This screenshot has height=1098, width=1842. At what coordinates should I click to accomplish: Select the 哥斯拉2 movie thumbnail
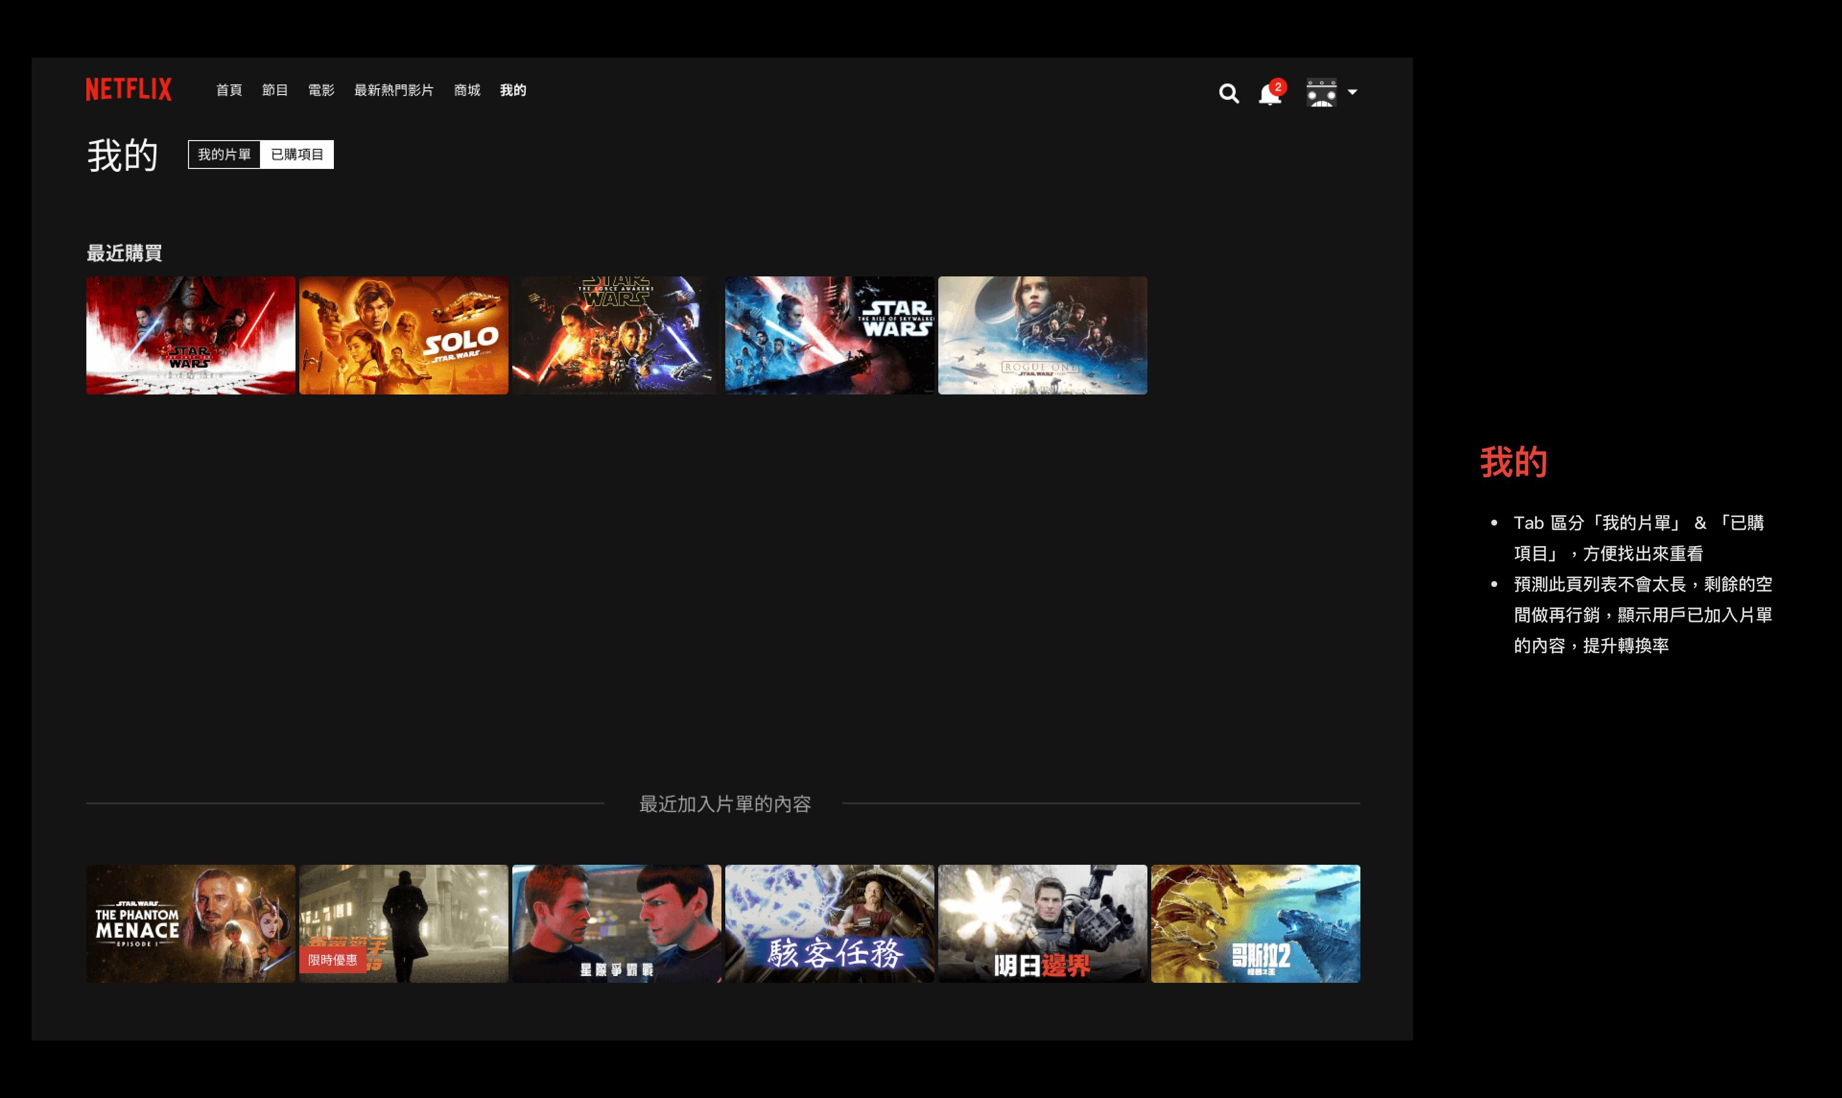coord(1255,923)
